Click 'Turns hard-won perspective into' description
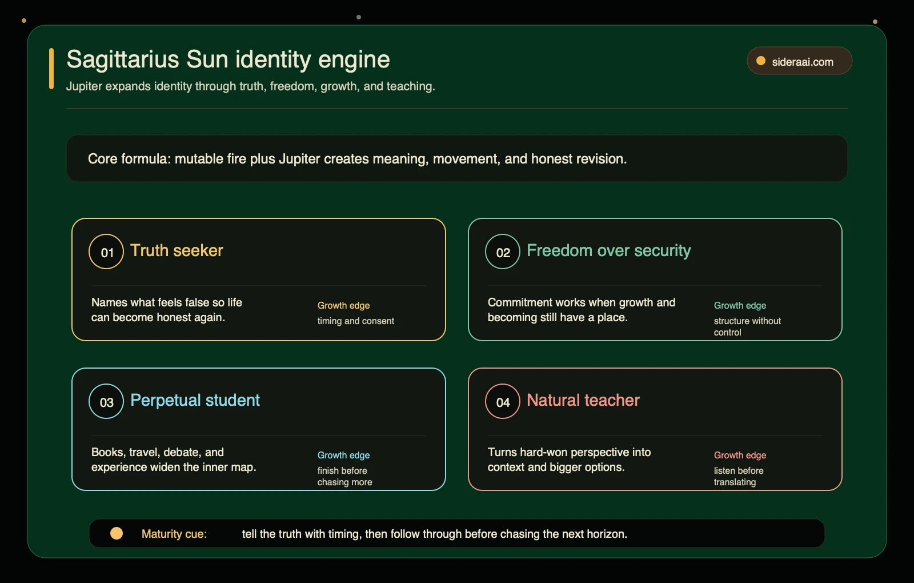Screen dimensions: 914x583 coord(569,460)
